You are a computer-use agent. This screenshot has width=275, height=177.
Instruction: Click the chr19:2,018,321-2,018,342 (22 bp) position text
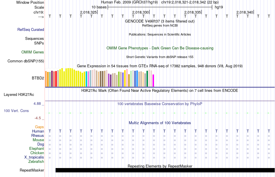(190, 2)
